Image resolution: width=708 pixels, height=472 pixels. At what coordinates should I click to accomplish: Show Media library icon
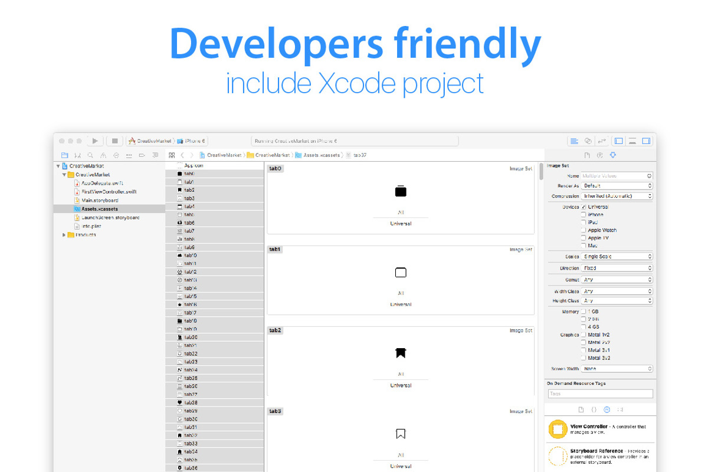(620, 409)
